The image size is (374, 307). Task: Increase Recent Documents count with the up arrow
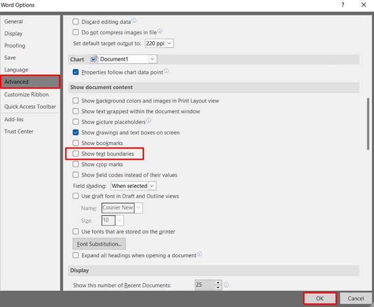tap(217, 283)
